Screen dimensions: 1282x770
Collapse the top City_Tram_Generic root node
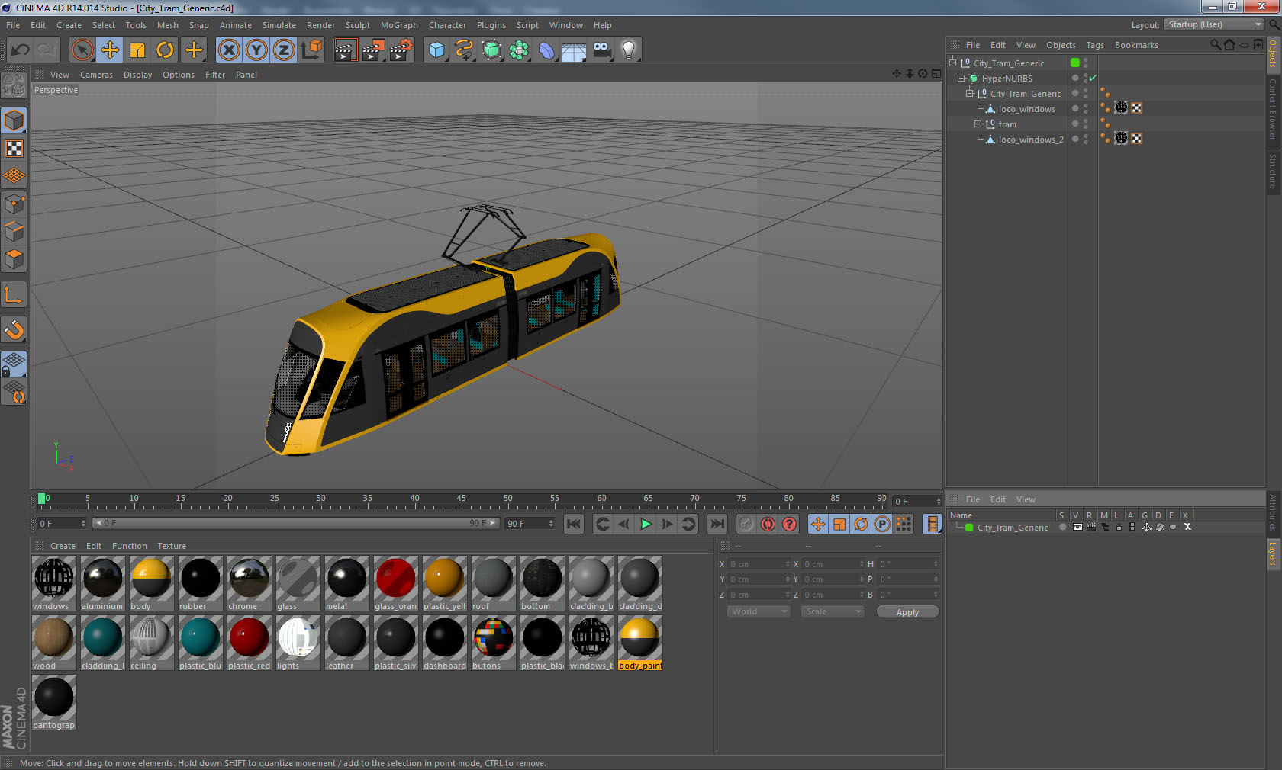[x=953, y=63]
